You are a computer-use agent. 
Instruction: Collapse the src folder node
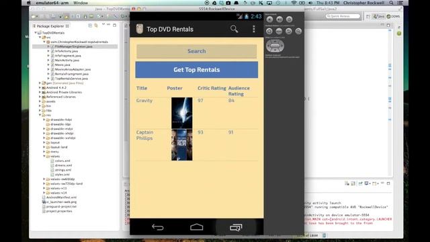(x=40, y=38)
